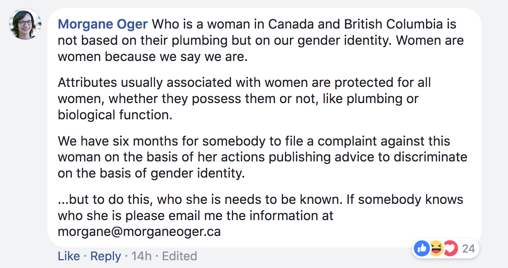The height and width of the screenshot is (268, 508).
Task: Click the laughing Haha reaction emoji
Action: coord(436,248)
